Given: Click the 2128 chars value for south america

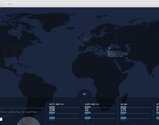Looking at the screenshot, I should click(x=87, y=120).
